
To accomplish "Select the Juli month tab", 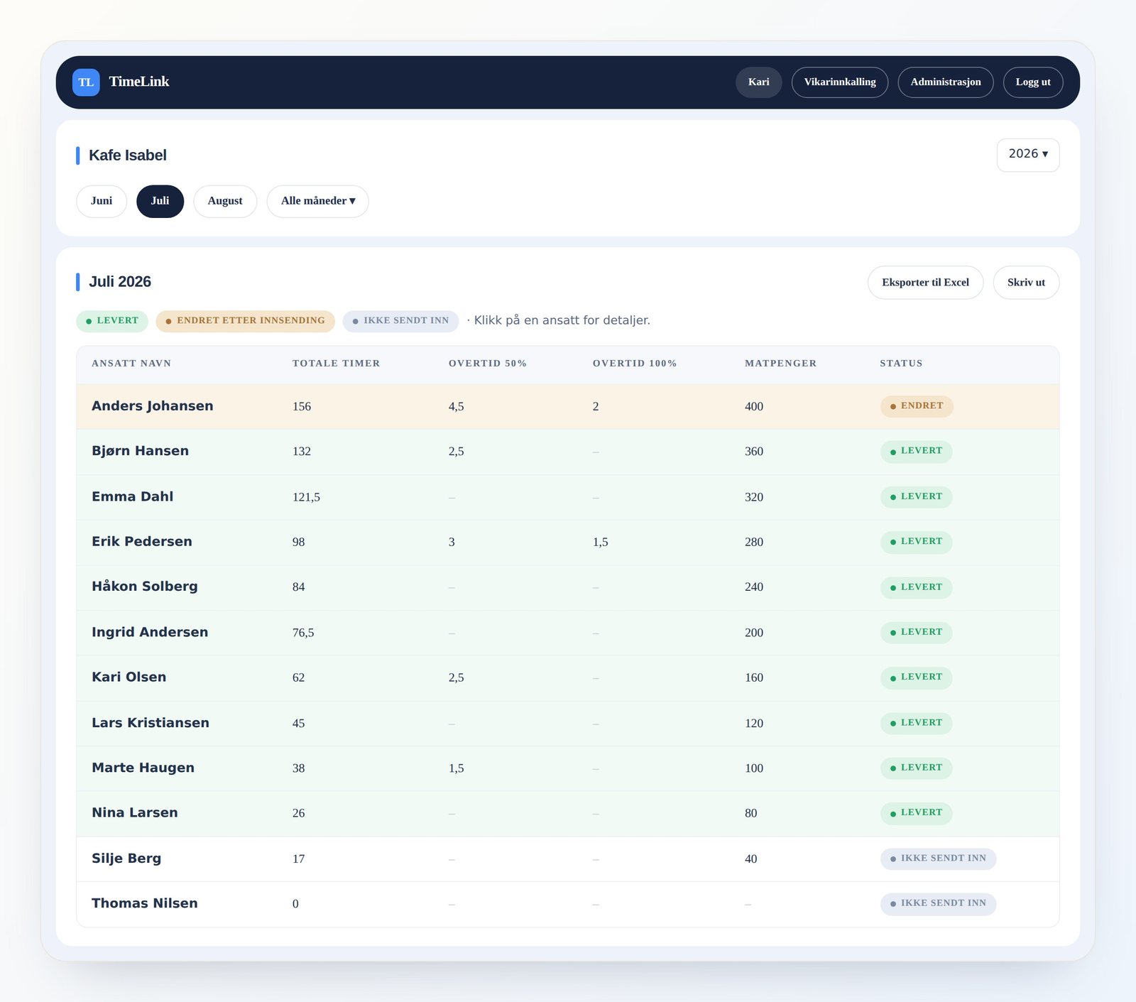I will coord(160,201).
